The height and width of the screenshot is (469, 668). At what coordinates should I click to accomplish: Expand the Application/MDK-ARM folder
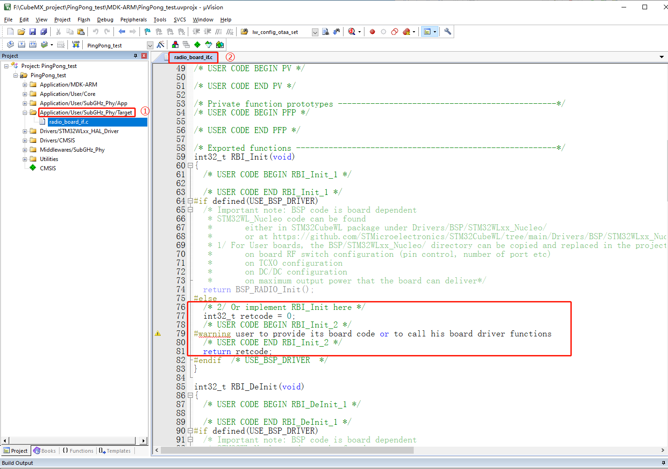tap(25, 85)
